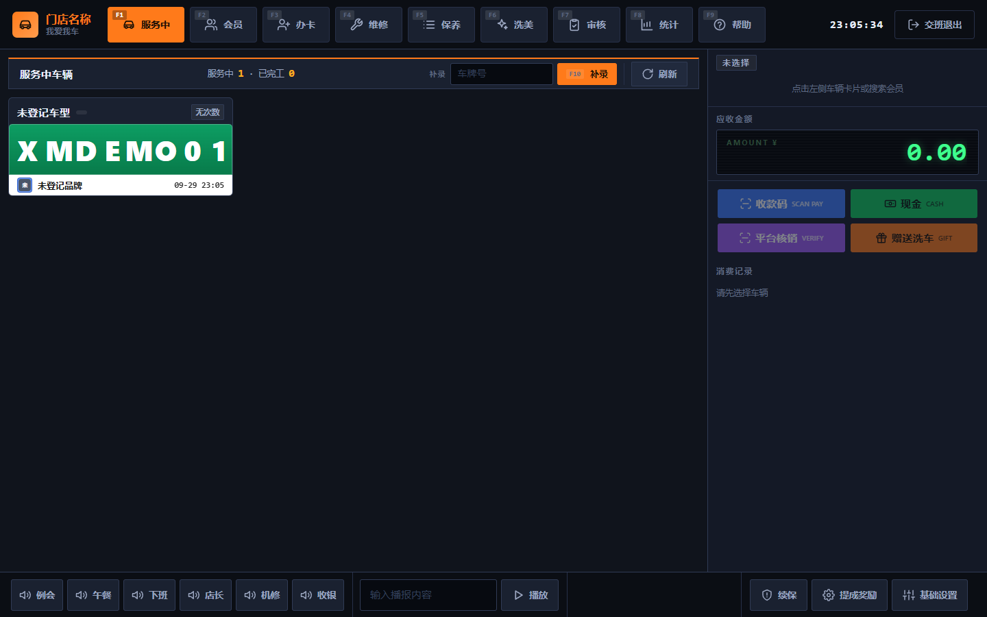Image resolution: width=987 pixels, height=617 pixels.
Task: Open the 审核 review clipboard tab
Action: click(587, 25)
